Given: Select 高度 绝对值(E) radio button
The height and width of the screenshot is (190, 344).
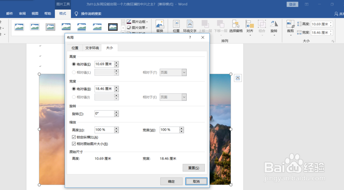Looking at the screenshot, I should [x=74, y=64].
